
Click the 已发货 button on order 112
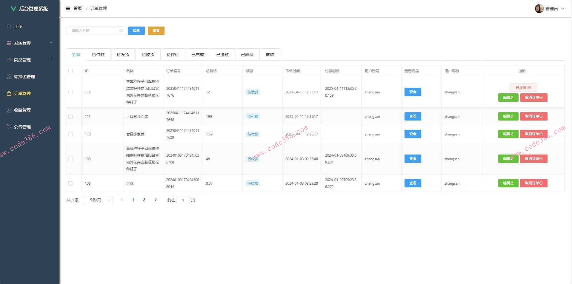click(523, 88)
